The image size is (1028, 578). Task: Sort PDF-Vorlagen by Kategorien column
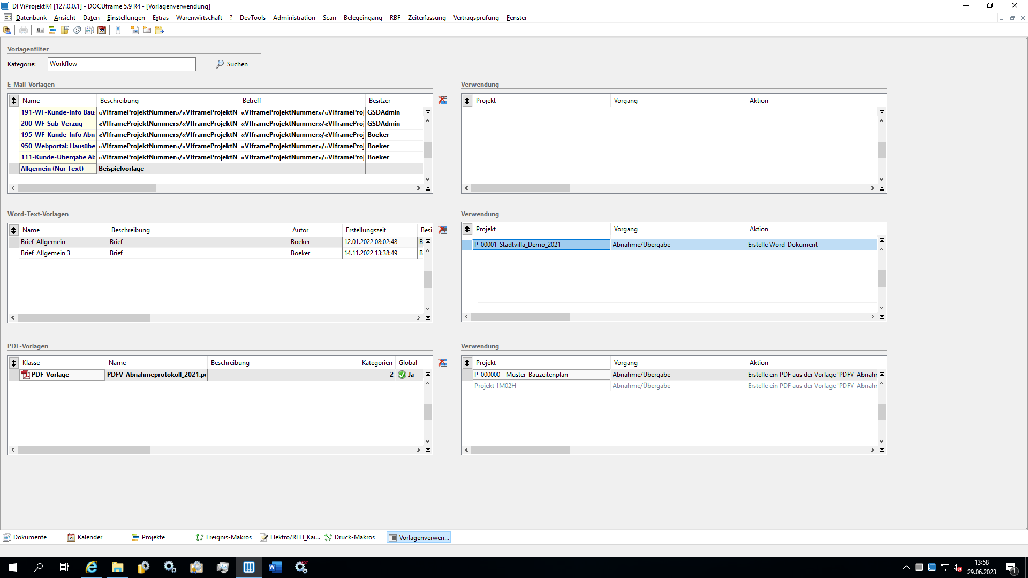pos(373,363)
